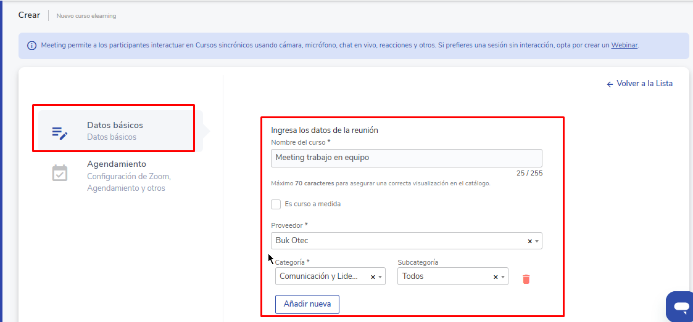Click the Crear page heading
Image resolution: width=693 pixels, height=322 pixels.
tap(29, 15)
